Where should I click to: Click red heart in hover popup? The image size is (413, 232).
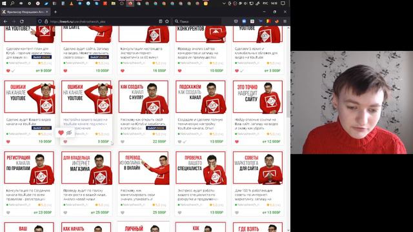pyautogui.click(x=61, y=133)
